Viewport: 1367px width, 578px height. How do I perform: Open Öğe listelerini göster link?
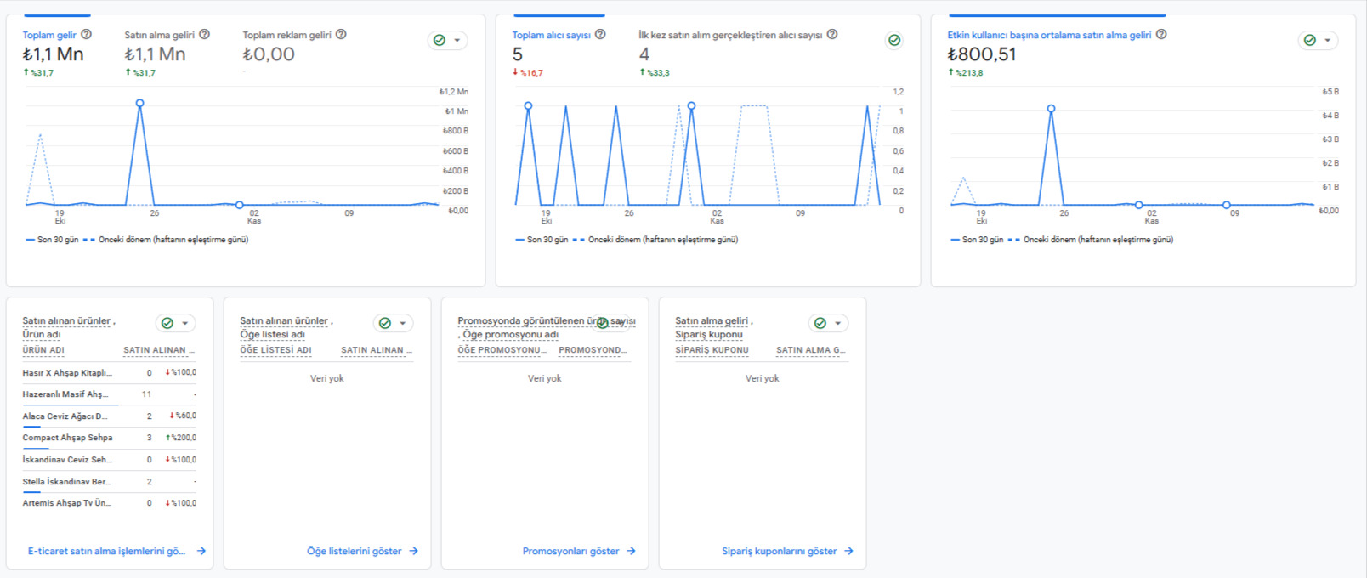coord(355,551)
